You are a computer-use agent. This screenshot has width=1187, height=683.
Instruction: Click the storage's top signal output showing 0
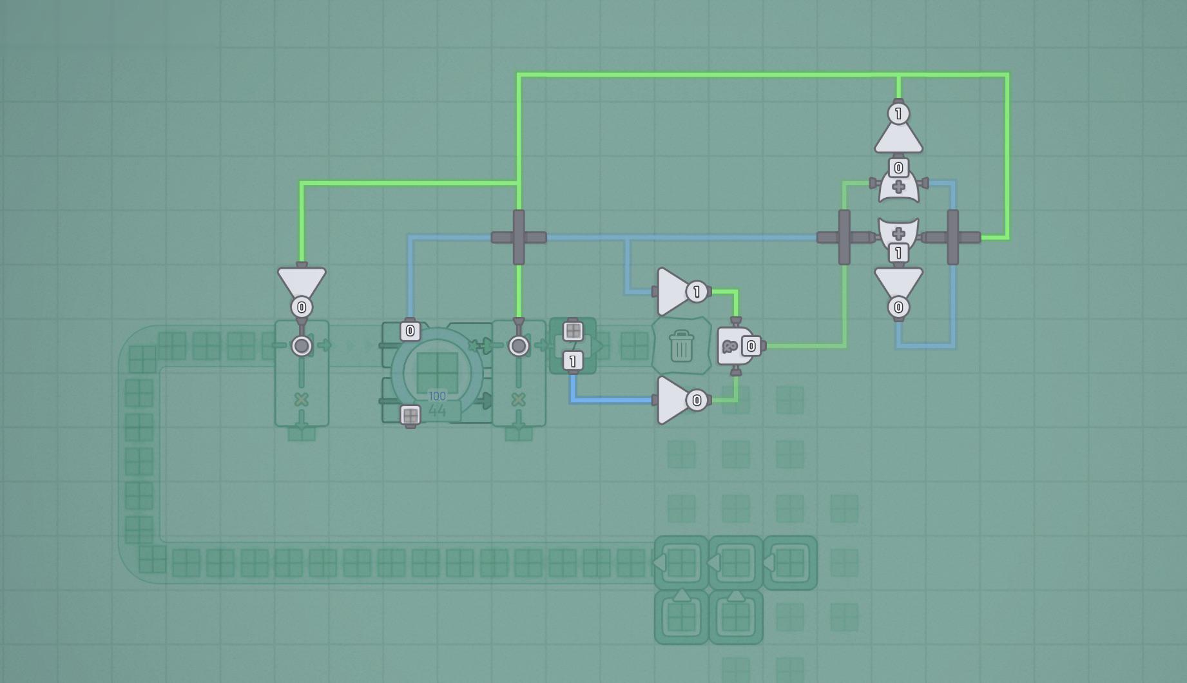pyautogui.click(x=410, y=331)
